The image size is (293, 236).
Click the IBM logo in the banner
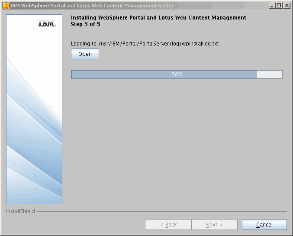click(x=47, y=24)
